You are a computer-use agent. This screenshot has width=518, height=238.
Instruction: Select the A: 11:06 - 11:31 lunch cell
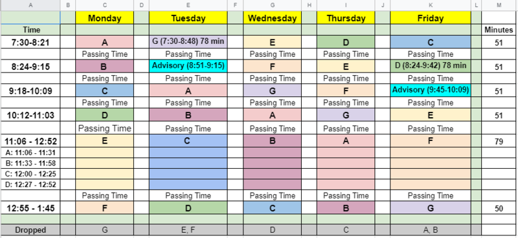pyautogui.click(x=30, y=153)
